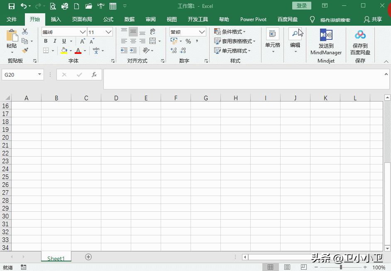Send to MindManager icon
This screenshot has height=271, width=391.
coord(326,35)
